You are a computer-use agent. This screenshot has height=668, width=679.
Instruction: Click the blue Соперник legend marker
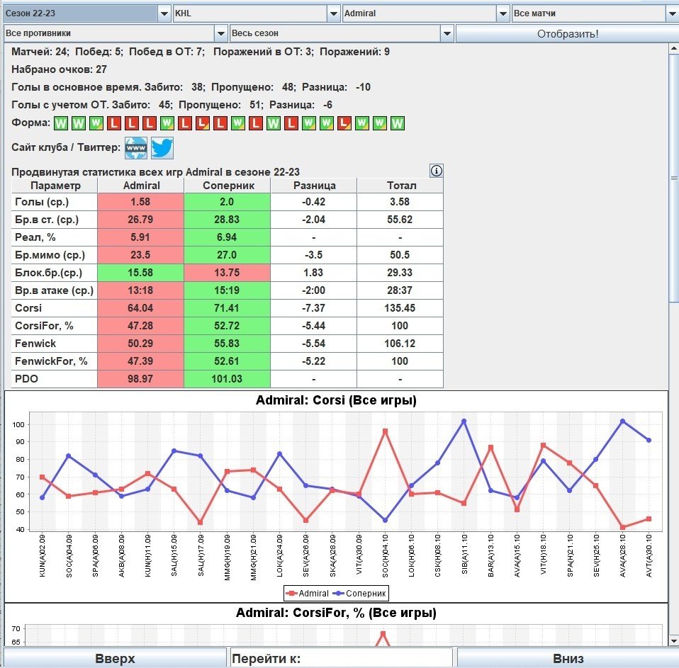337,593
